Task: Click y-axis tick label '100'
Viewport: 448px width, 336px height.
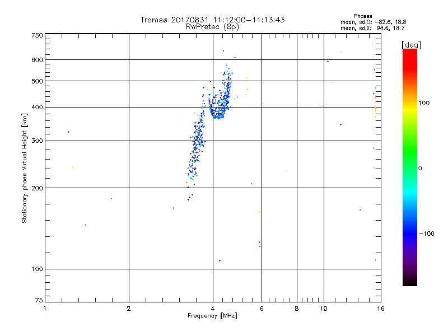Action: (37, 269)
